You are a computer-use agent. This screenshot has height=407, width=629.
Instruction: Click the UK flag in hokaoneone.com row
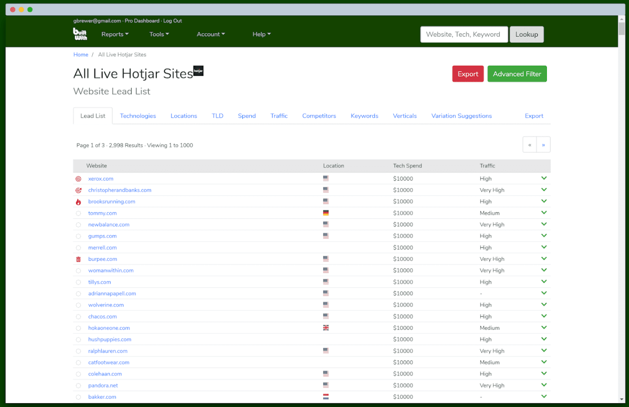[326, 328]
